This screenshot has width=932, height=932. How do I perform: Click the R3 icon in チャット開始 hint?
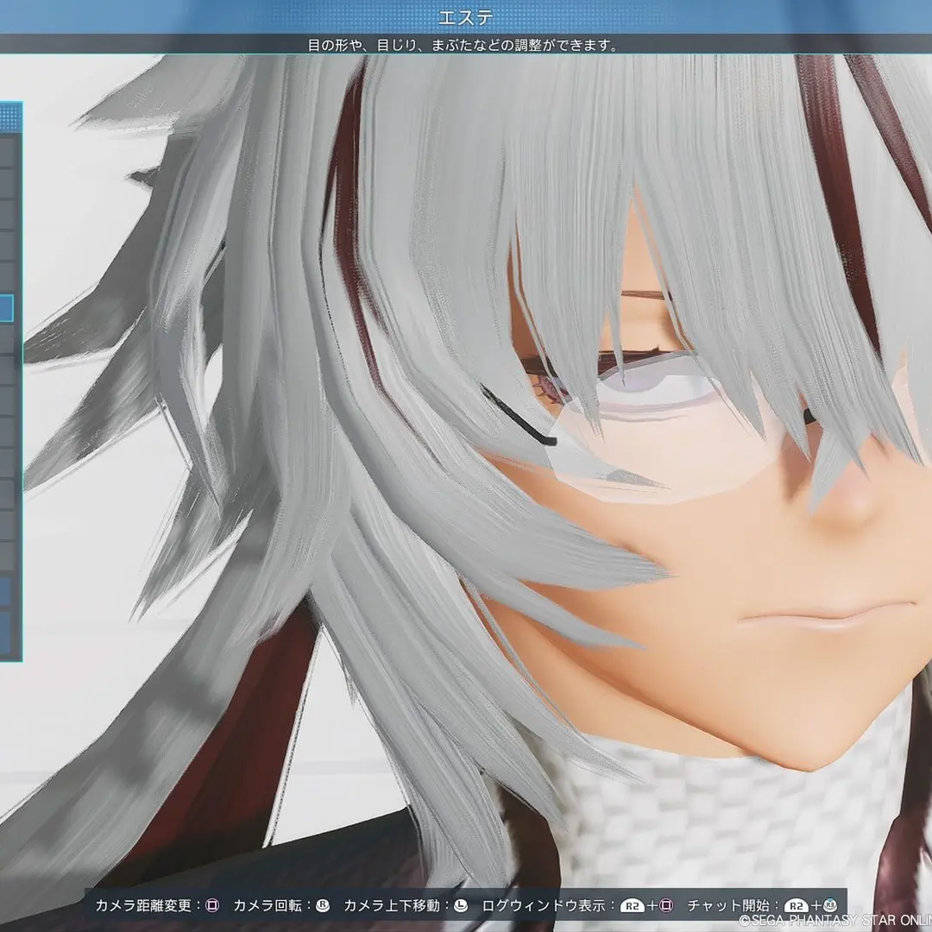[x=830, y=905]
